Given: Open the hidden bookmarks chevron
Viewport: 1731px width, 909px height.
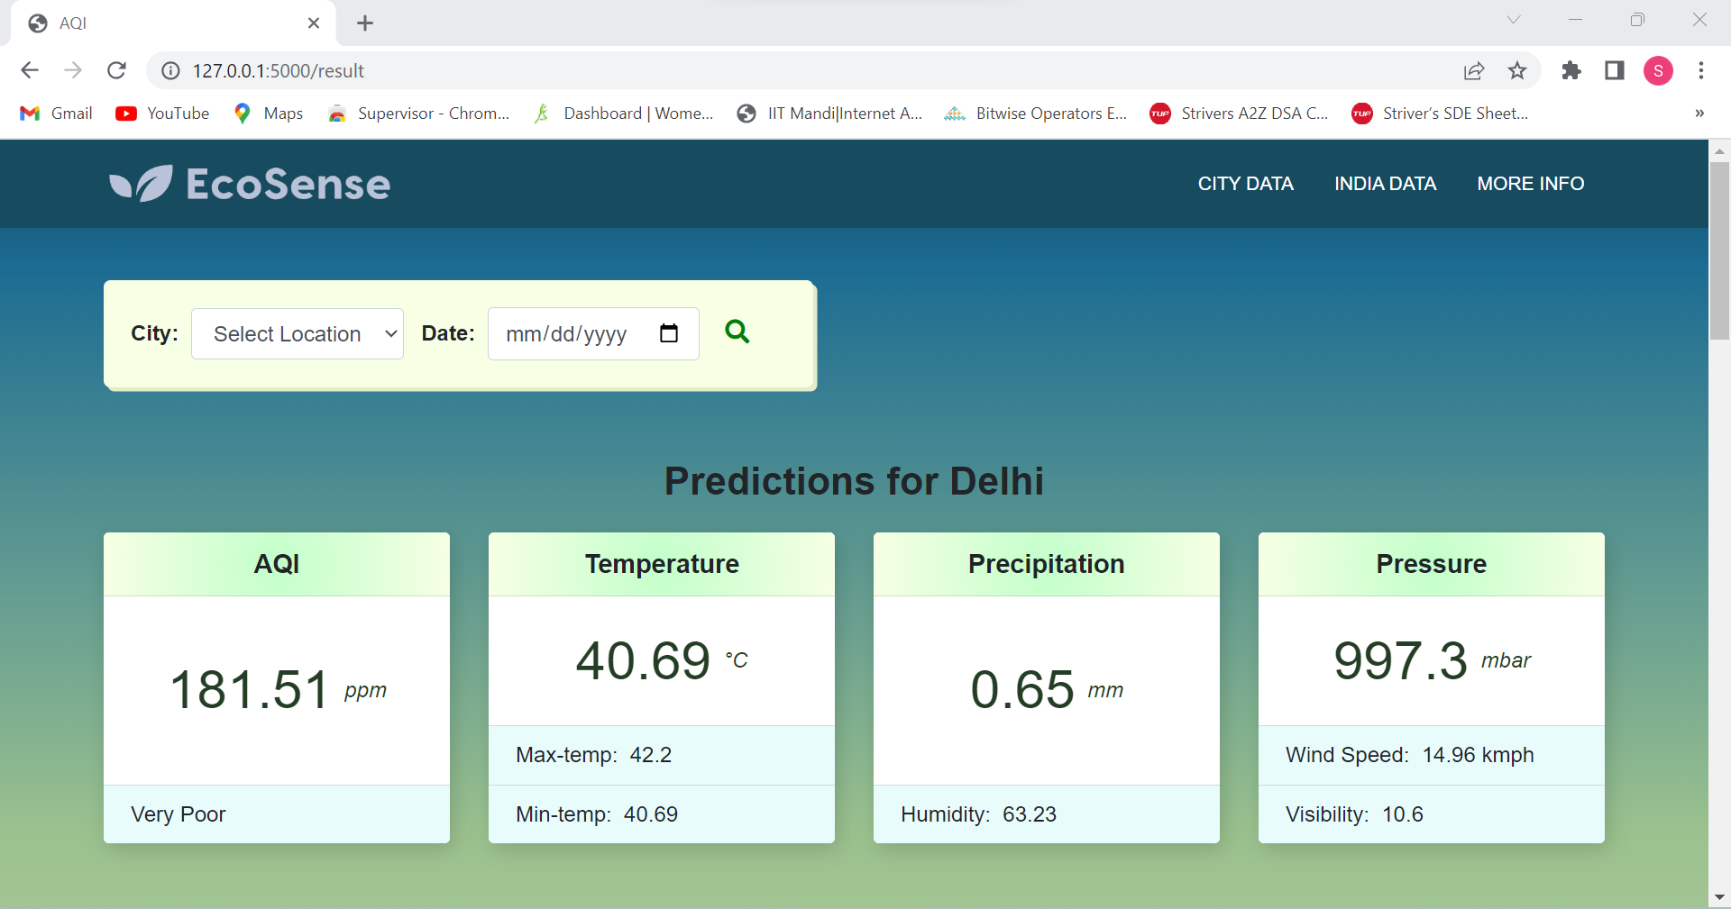Looking at the screenshot, I should tap(1699, 113).
